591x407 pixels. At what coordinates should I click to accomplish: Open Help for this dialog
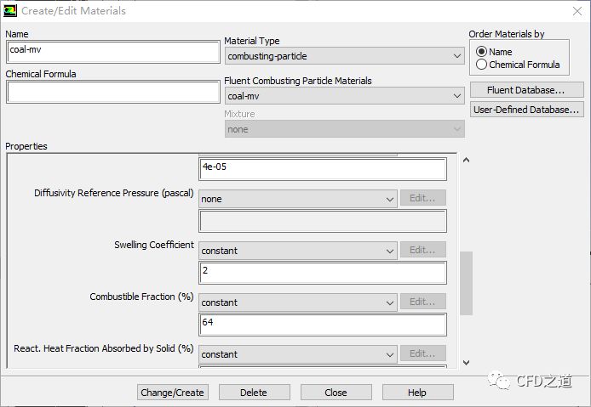coord(417,393)
